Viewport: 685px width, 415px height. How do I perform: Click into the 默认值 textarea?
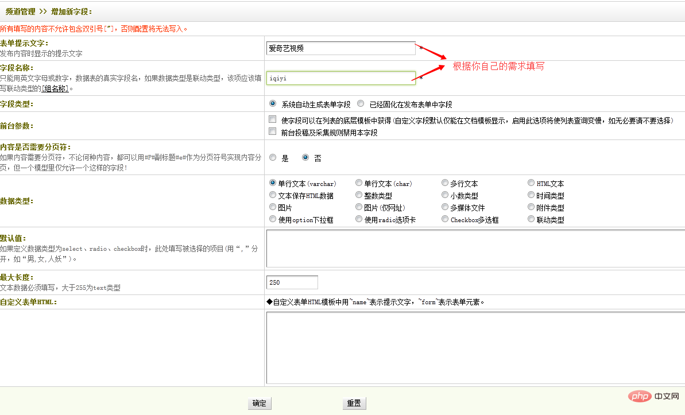[x=475, y=248]
